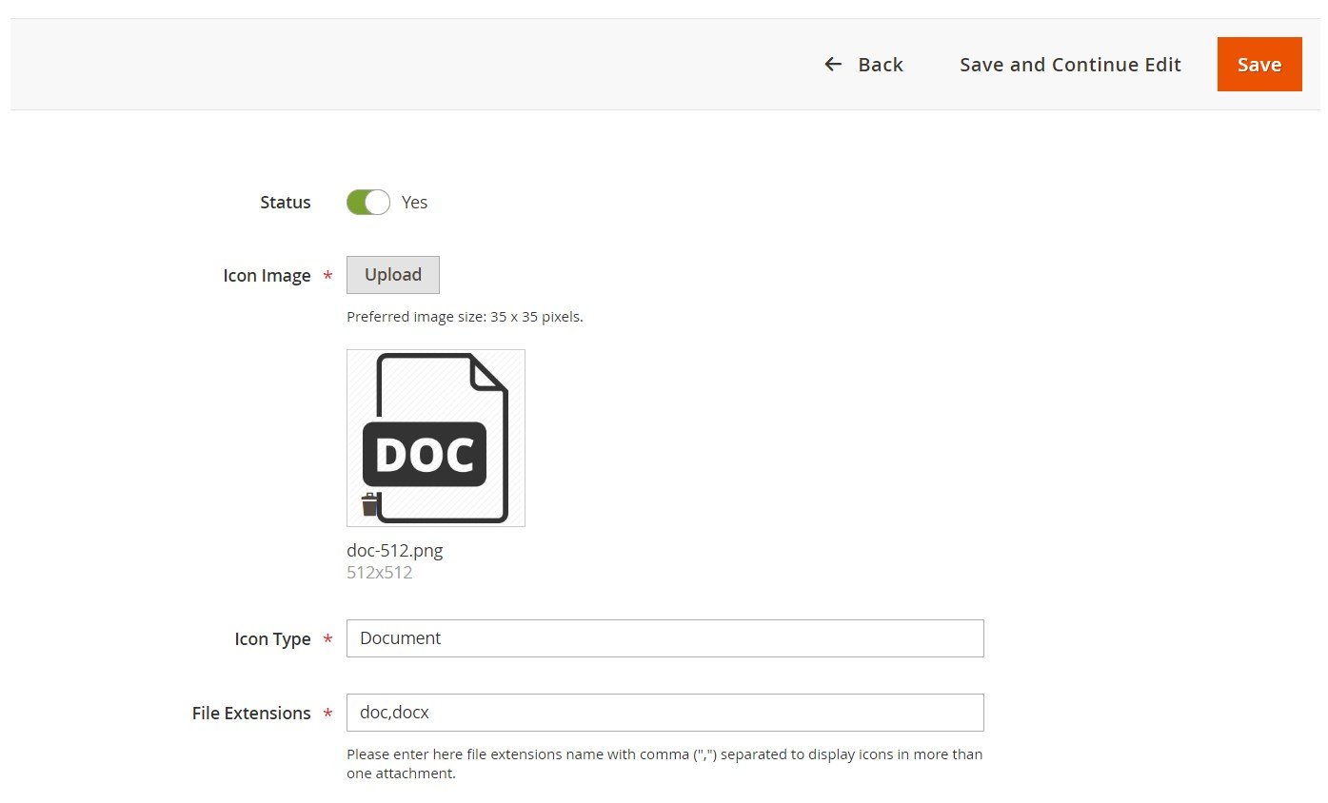Focus the Icon Type field

coord(664,638)
